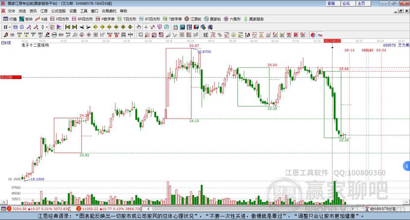This screenshot has width=410, height=220.
Task: Open the P数字表 tool
Action: coord(105,19)
